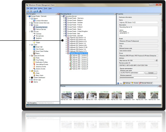Open License Information via its icon
The image size is (166, 132).
[34, 21]
